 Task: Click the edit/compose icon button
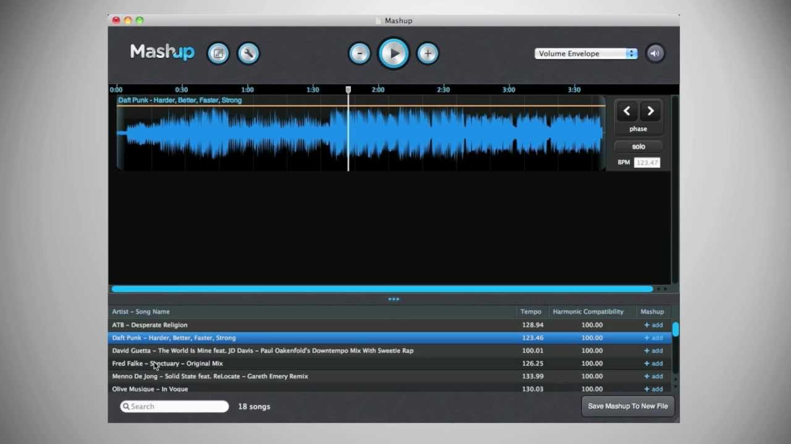(x=218, y=54)
